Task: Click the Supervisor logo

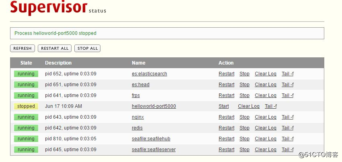Action: click(x=48, y=7)
